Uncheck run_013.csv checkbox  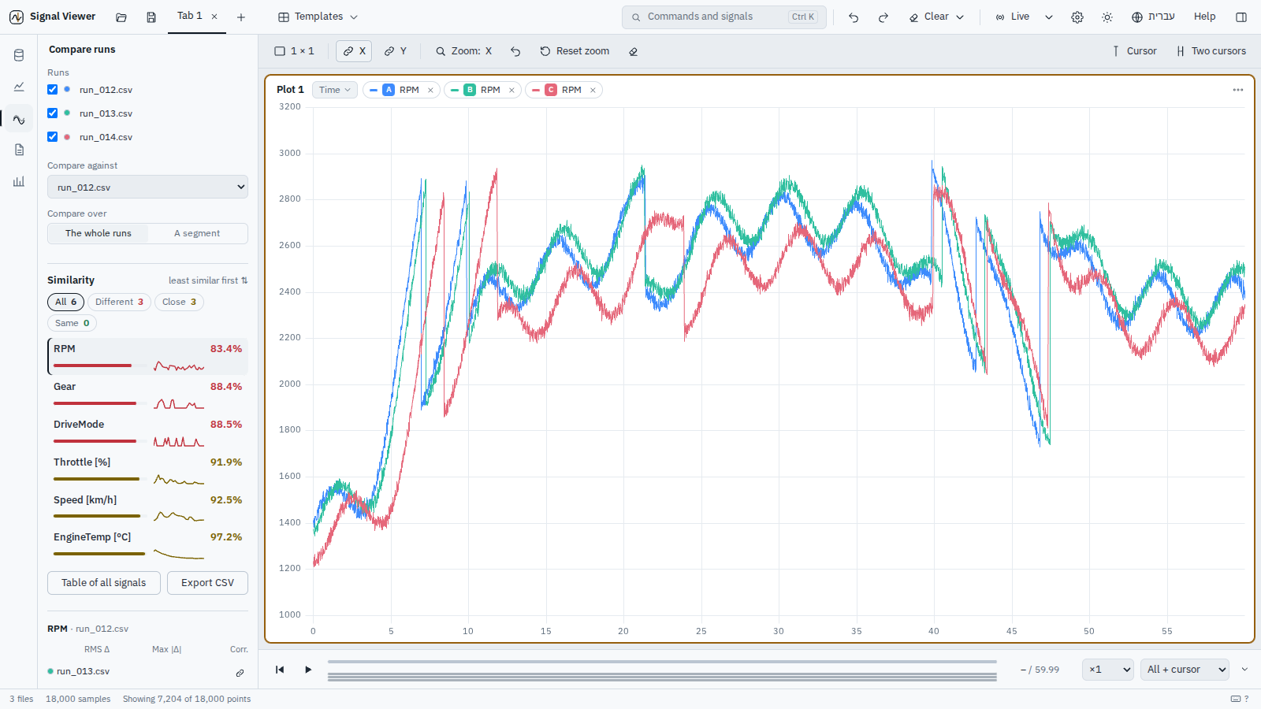tap(52, 113)
